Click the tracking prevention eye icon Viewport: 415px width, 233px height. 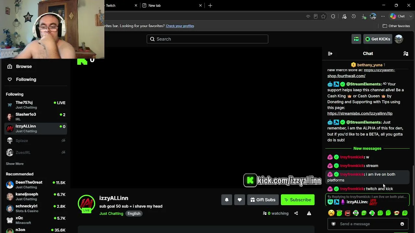(308, 17)
